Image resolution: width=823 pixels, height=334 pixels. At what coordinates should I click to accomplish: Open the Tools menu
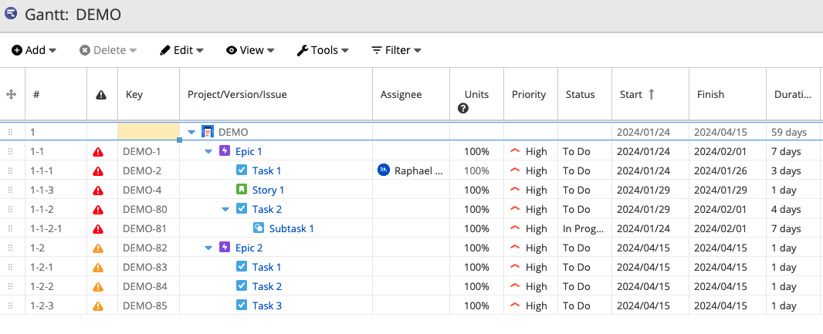point(323,50)
